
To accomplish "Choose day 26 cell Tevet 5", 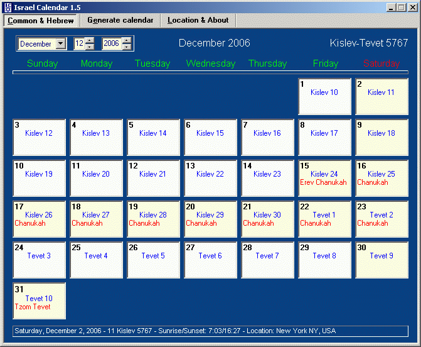I will click(x=153, y=260).
